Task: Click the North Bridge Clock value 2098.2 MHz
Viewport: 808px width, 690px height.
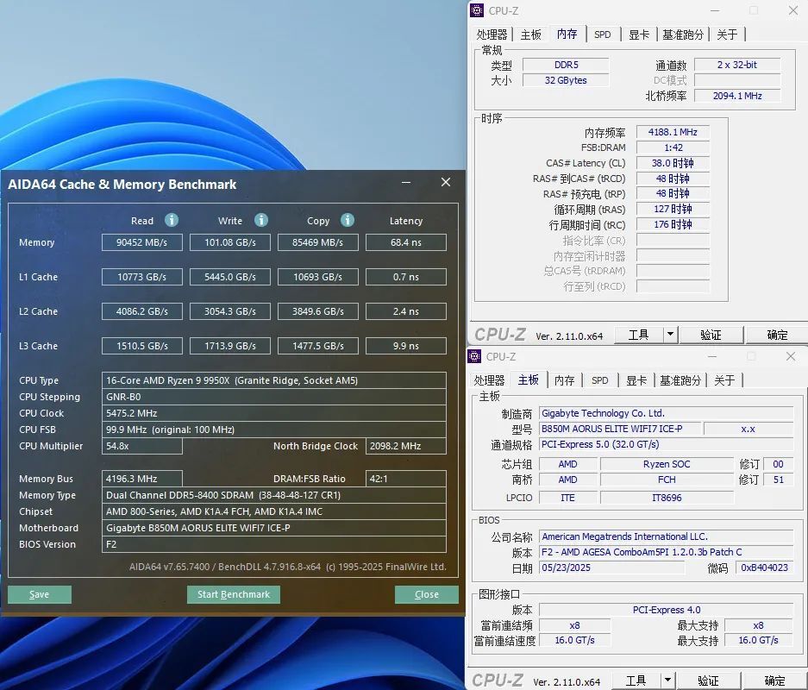Action: pos(406,446)
